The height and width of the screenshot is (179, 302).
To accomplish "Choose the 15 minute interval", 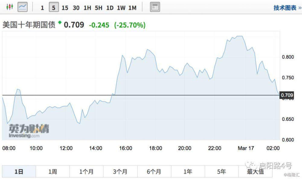I will click(65, 8).
